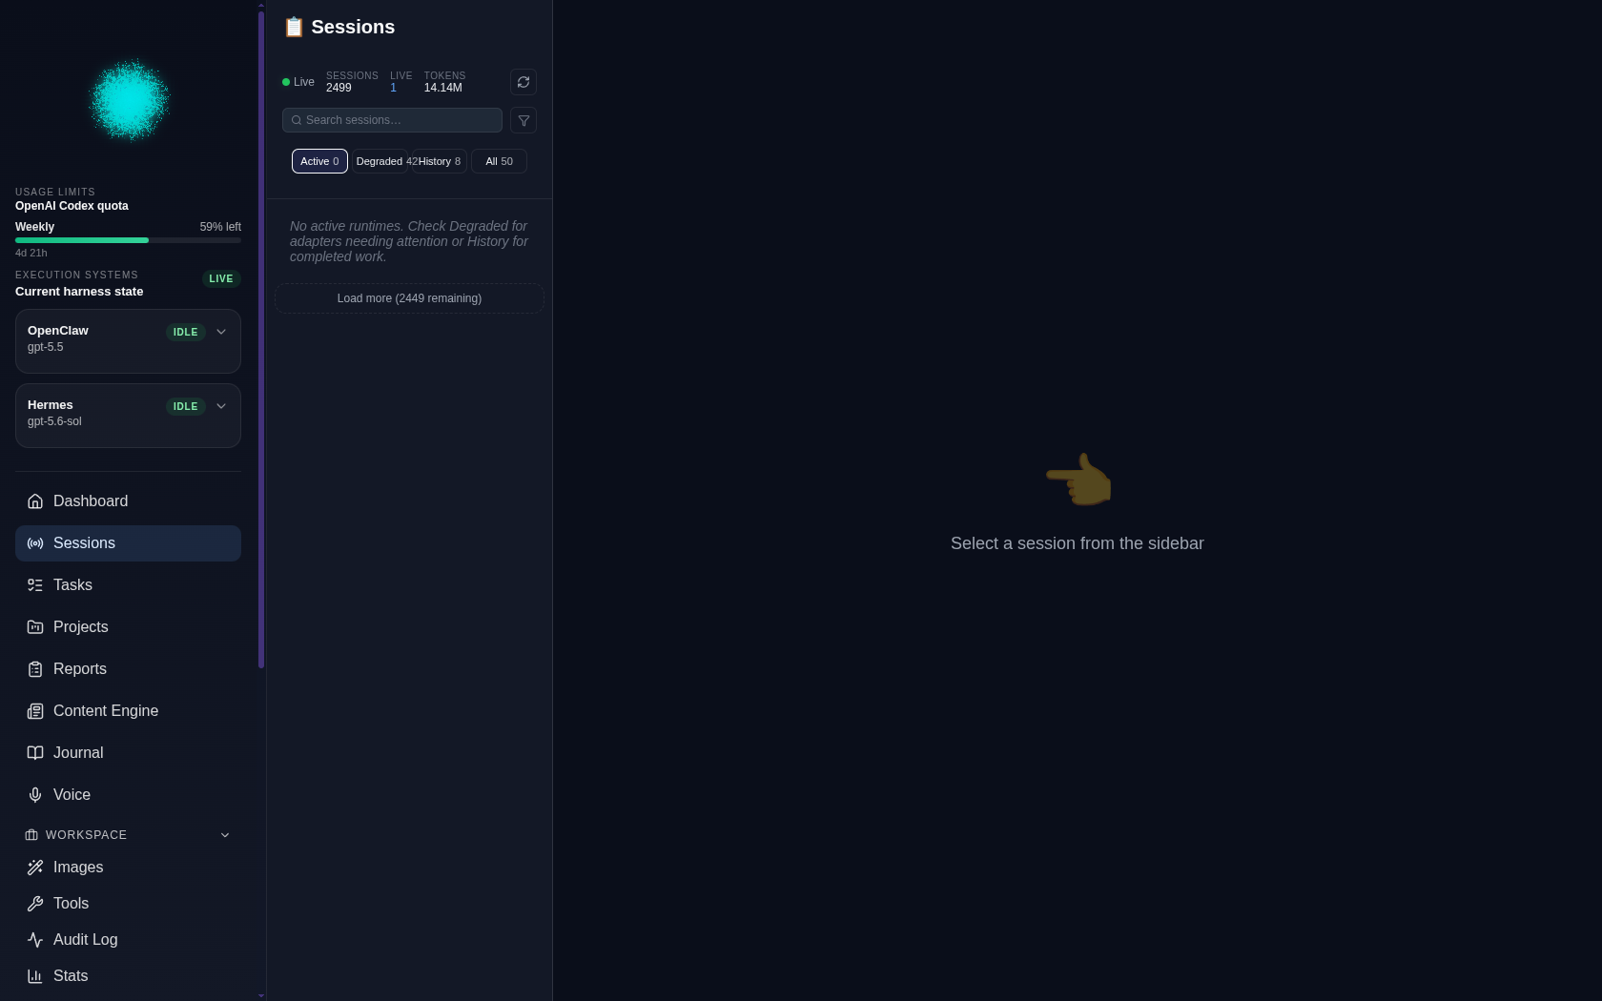Switch to the Degraded 42 tab
The width and height of the screenshot is (1602, 1001).
(380, 161)
